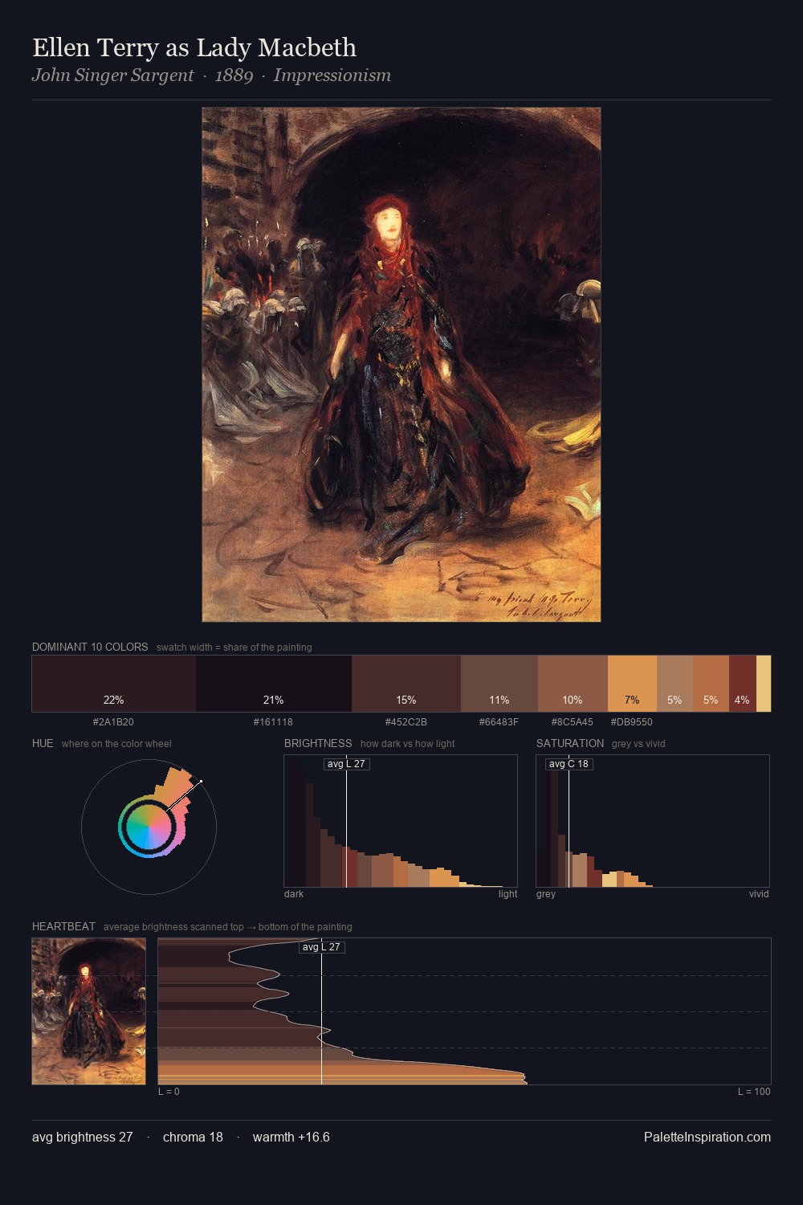Click hex code #DB9550
Screen dimensions: 803x1205
pos(632,722)
